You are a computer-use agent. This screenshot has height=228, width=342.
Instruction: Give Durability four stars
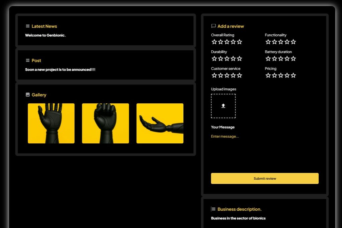tap(233, 59)
